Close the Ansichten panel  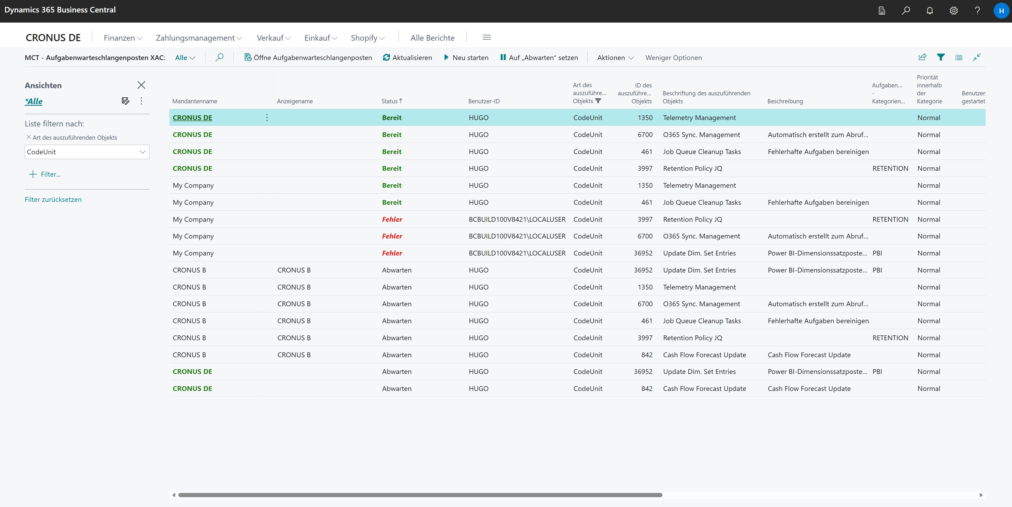[141, 85]
